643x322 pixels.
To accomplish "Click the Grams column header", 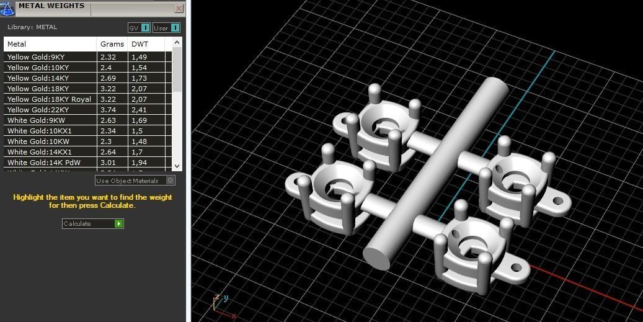I will click(112, 44).
